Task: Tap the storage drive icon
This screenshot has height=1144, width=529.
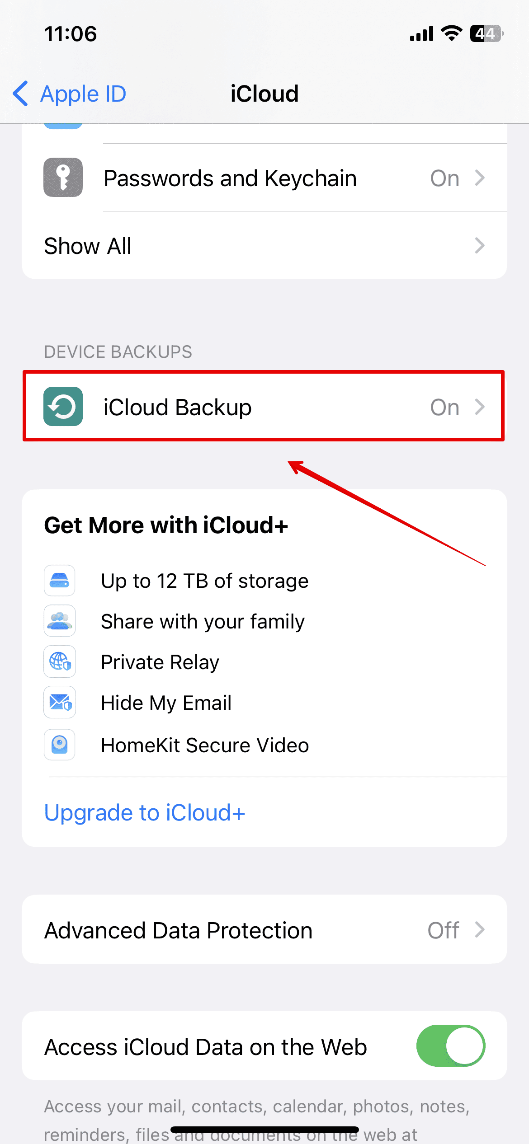Action: pyautogui.click(x=60, y=581)
